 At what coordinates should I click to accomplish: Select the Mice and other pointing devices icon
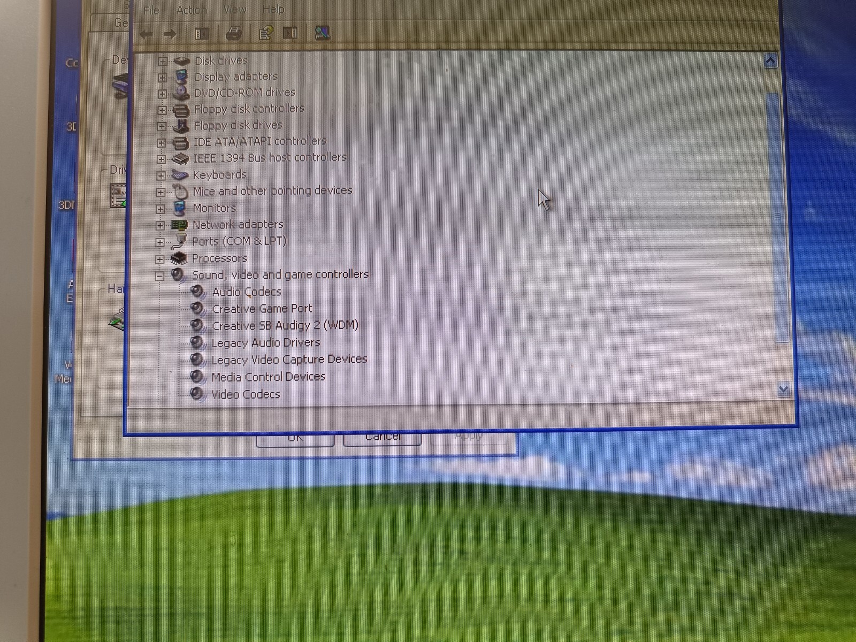[x=180, y=192]
